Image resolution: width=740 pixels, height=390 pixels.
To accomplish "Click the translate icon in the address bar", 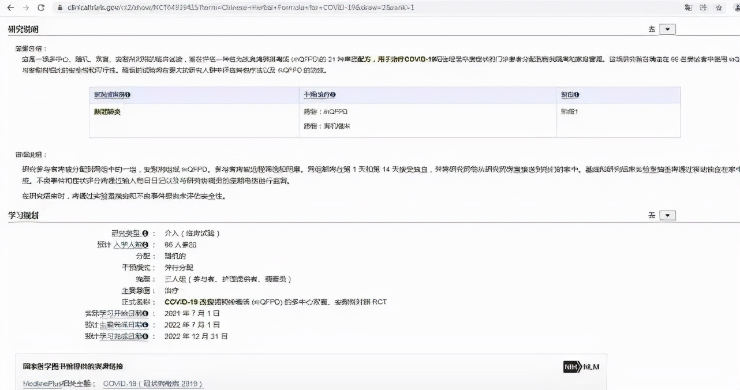I will (x=689, y=7).
